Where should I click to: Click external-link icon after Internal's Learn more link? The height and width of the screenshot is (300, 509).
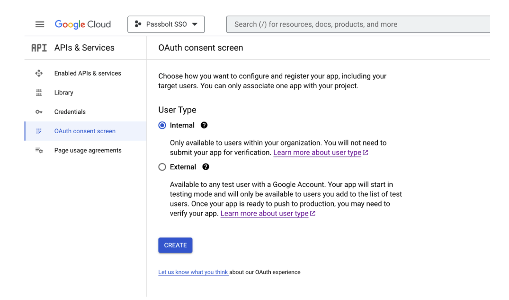pyautogui.click(x=365, y=153)
